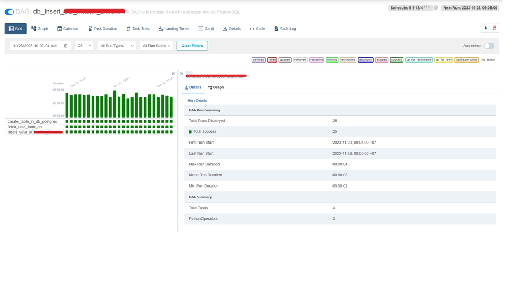Viewport: 509px width, 293px height.
Task: Filter by the upstream_failed status badge
Action: 467,60
